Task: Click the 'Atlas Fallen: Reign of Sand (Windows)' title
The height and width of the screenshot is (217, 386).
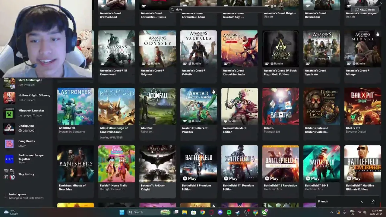Action: point(114,130)
